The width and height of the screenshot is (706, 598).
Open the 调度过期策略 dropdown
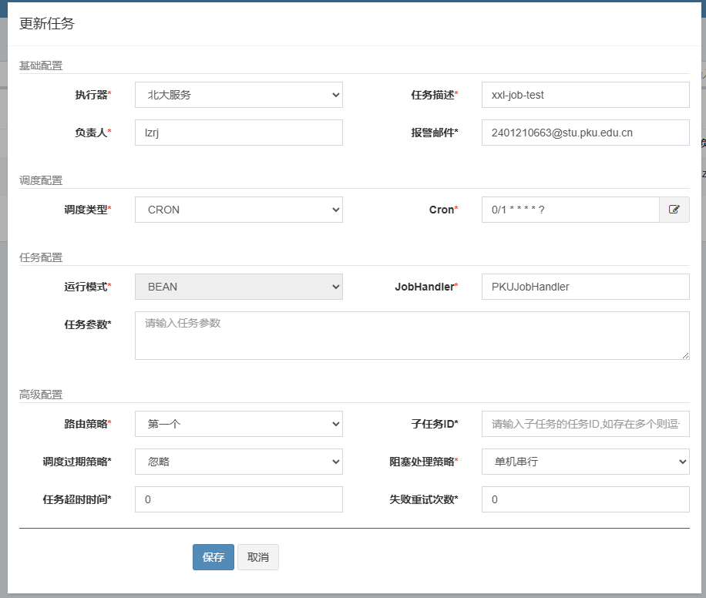(x=238, y=462)
